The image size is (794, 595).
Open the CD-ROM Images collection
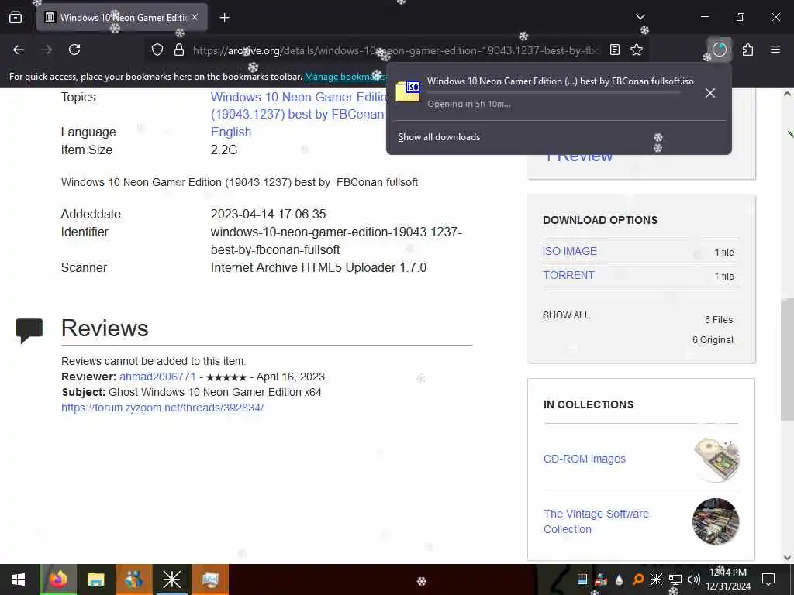[585, 459]
